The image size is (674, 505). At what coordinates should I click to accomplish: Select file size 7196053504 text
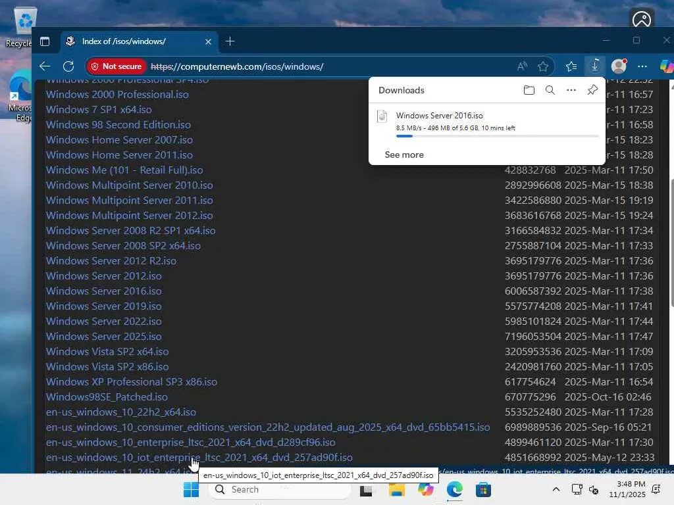point(533,336)
